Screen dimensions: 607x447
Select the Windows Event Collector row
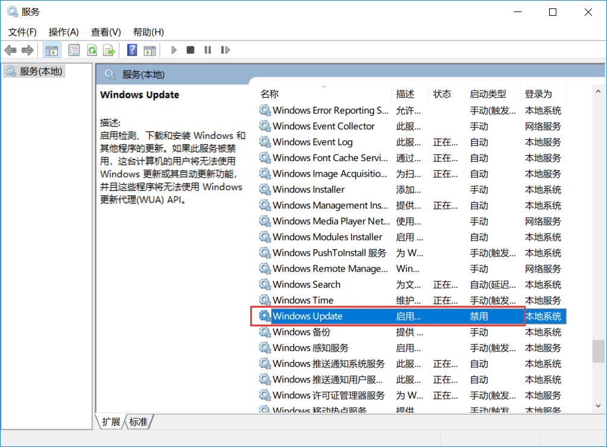[412, 126]
